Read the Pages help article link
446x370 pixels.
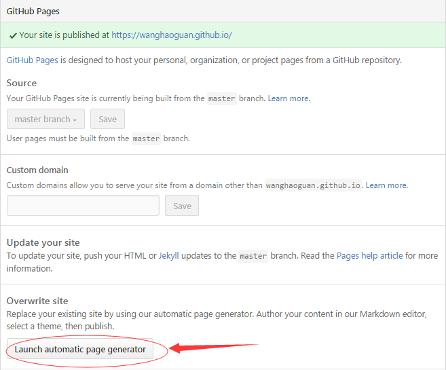(370, 256)
